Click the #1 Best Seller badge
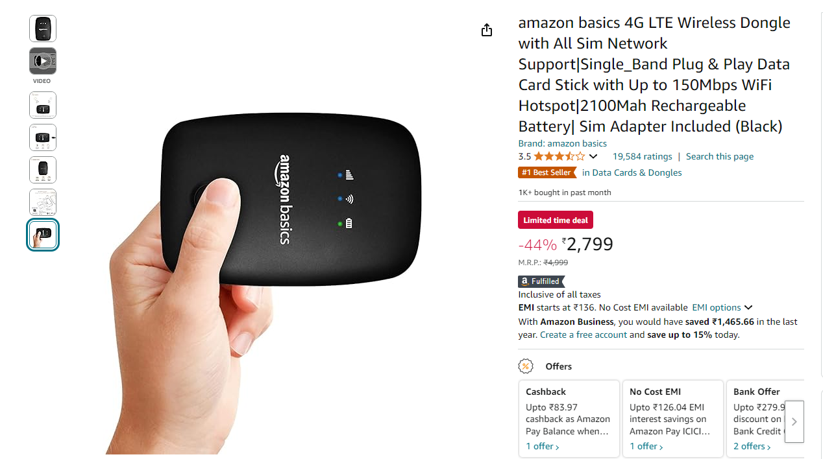The image size is (823, 459). tap(547, 172)
